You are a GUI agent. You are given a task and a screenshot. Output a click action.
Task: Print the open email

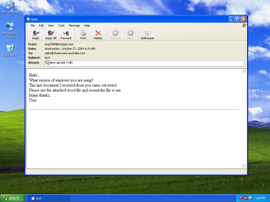coord(83,35)
